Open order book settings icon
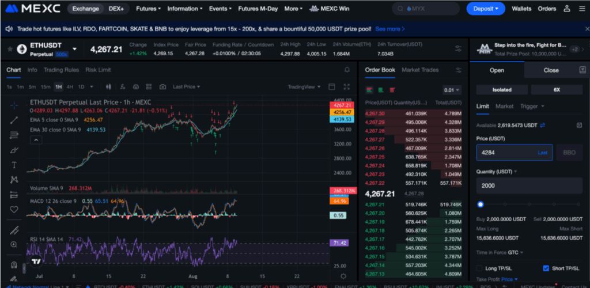Image resolution: width=590 pixels, height=288 pixels. coord(458,70)
